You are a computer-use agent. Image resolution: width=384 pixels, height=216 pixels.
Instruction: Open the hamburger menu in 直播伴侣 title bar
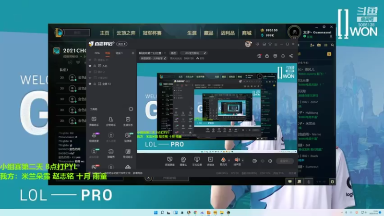[276, 44]
